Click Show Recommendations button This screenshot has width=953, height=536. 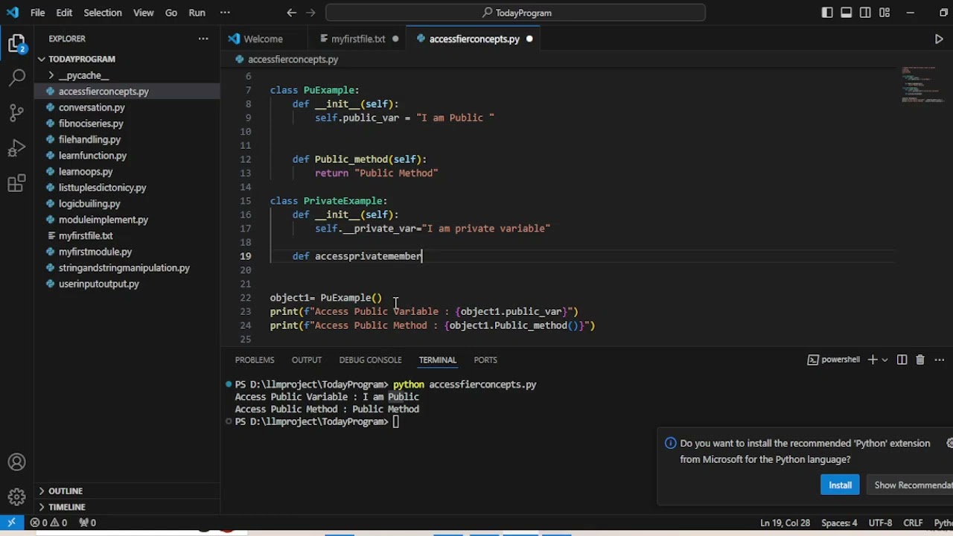point(909,485)
